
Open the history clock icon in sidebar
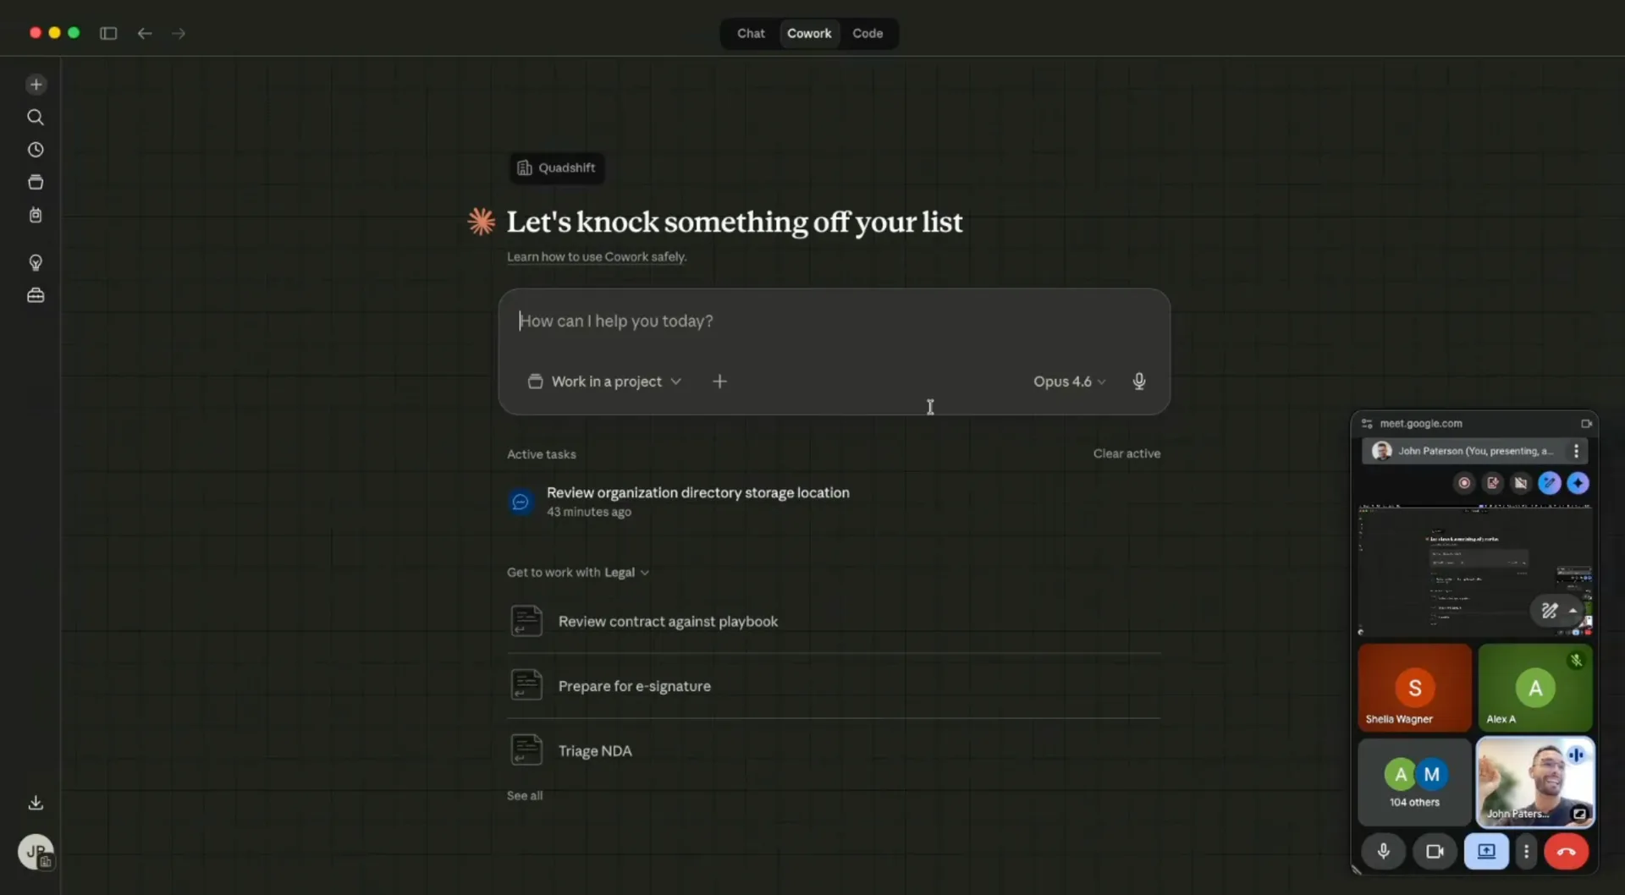(x=36, y=150)
